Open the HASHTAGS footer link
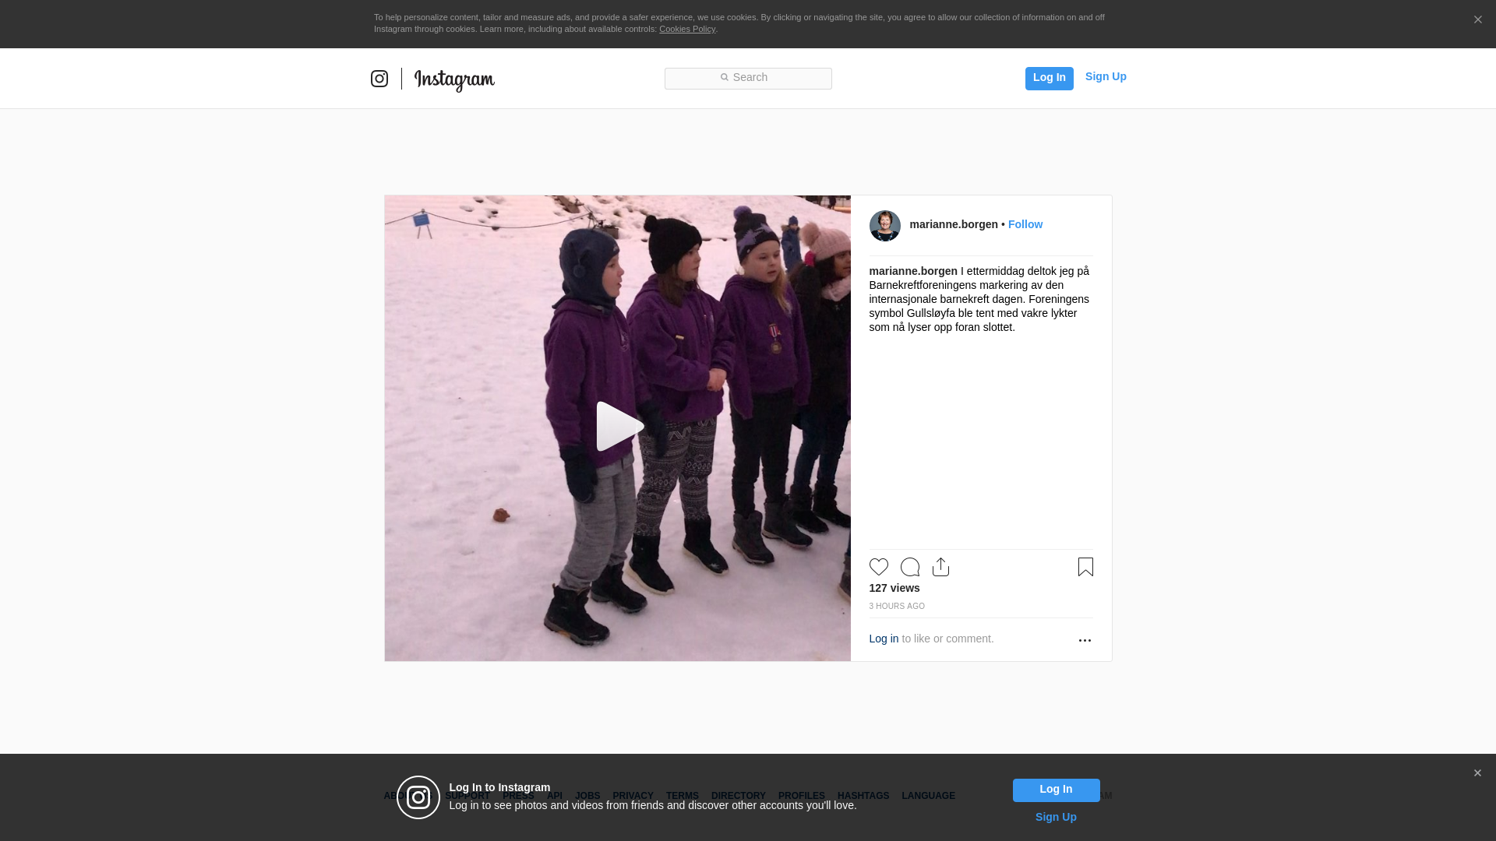This screenshot has width=1496, height=841. coord(863,796)
